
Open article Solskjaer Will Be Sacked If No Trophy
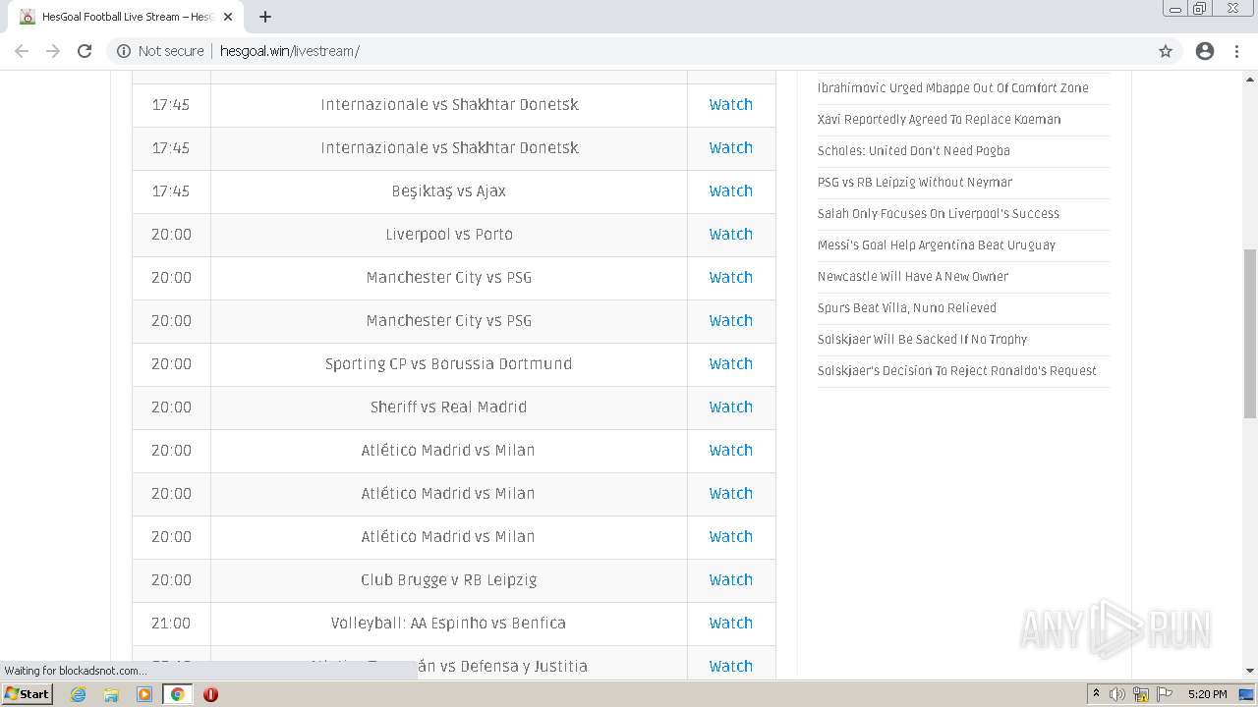922,340
